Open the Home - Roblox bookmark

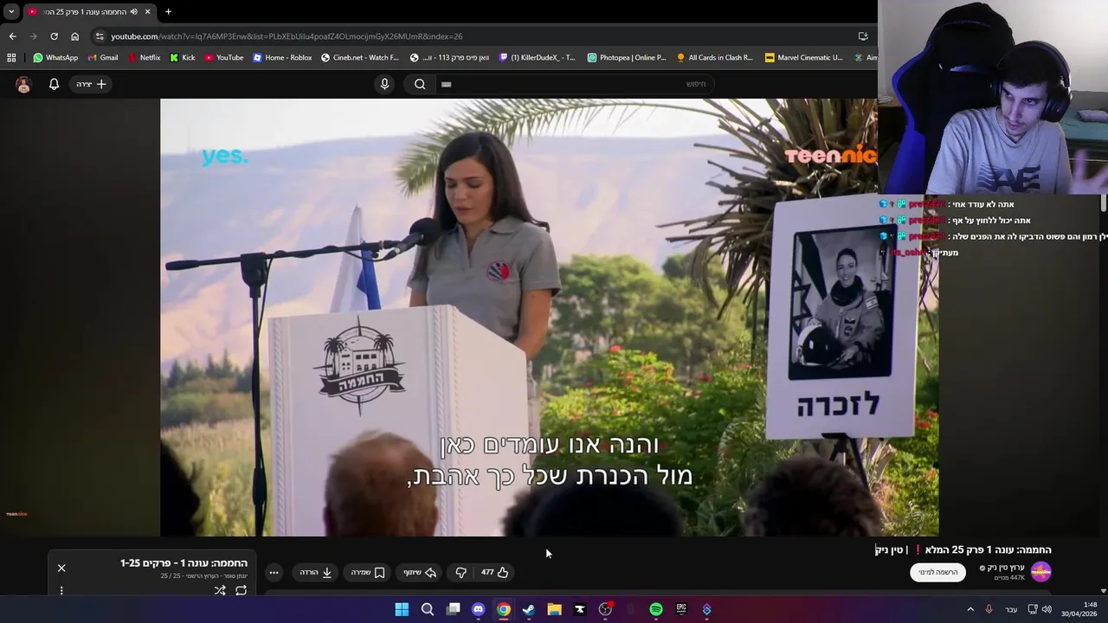(x=282, y=57)
